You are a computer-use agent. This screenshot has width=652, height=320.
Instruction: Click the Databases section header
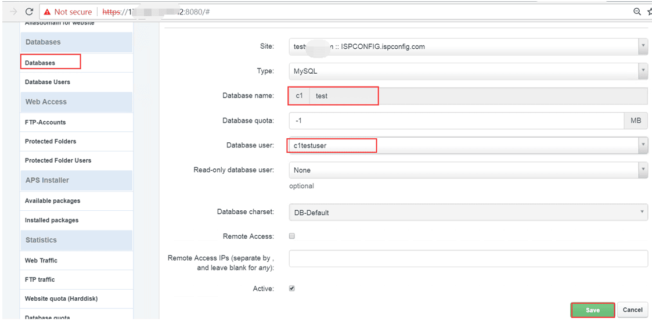(77, 42)
